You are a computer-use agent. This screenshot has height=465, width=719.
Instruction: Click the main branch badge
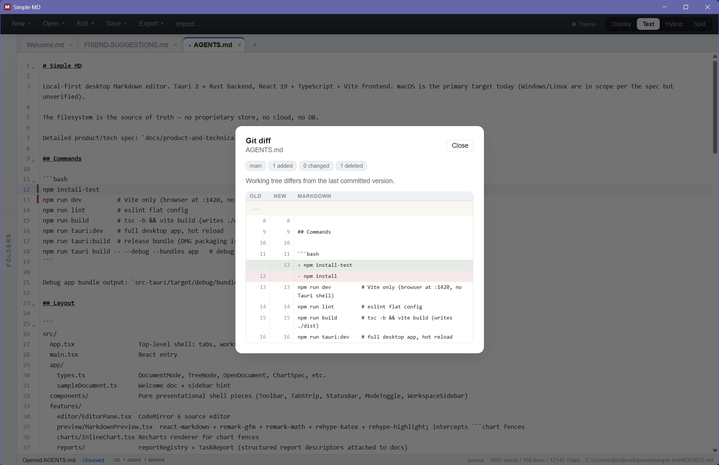click(x=256, y=166)
